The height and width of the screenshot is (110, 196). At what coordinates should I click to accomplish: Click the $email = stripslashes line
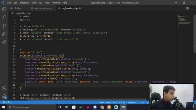coord(53,65)
